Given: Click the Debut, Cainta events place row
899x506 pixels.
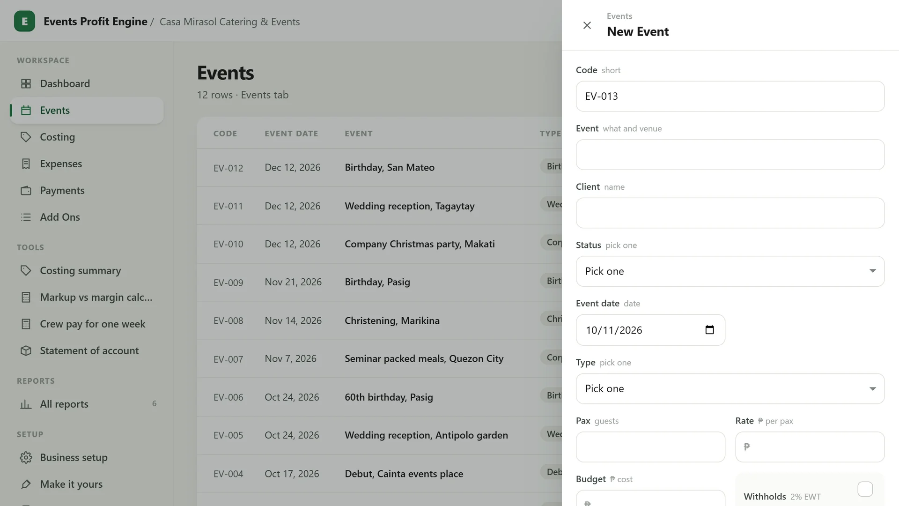Looking at the screenshot, I should 379,474.
